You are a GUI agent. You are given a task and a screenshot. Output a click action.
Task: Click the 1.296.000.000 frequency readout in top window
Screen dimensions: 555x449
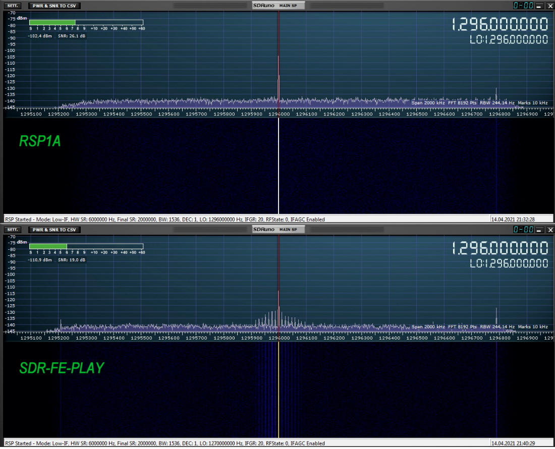(x=500, y=24)
